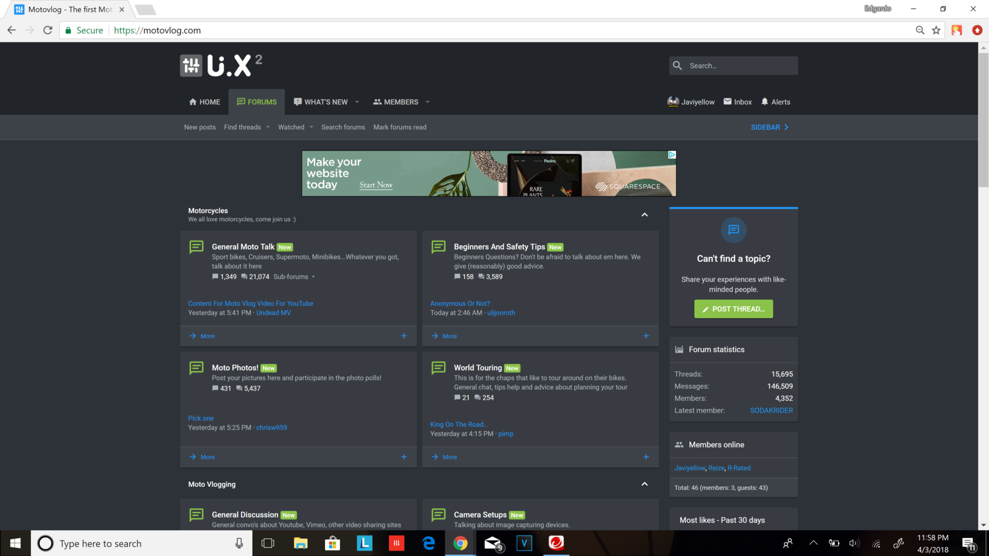
Task: Open the WHAT'S NEW tab
Action: coord(320,102)
